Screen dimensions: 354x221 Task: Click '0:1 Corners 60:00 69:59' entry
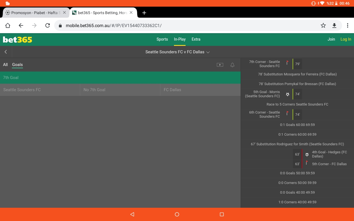click(297, 135)
